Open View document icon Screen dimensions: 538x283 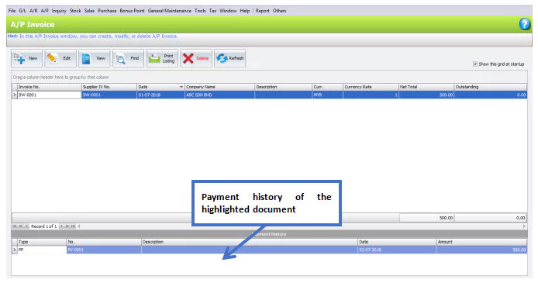[86, 59]
